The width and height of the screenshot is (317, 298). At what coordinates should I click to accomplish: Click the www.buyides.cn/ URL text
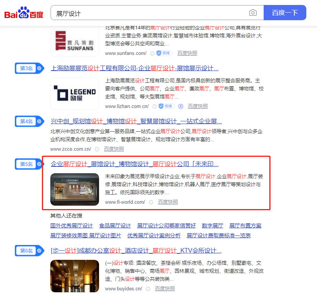tap(123, 289)
